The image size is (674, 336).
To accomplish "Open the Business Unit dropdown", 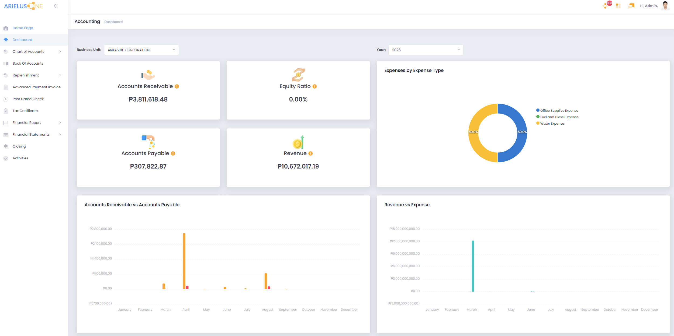I will pyautogui.click(x=141, y=50).
